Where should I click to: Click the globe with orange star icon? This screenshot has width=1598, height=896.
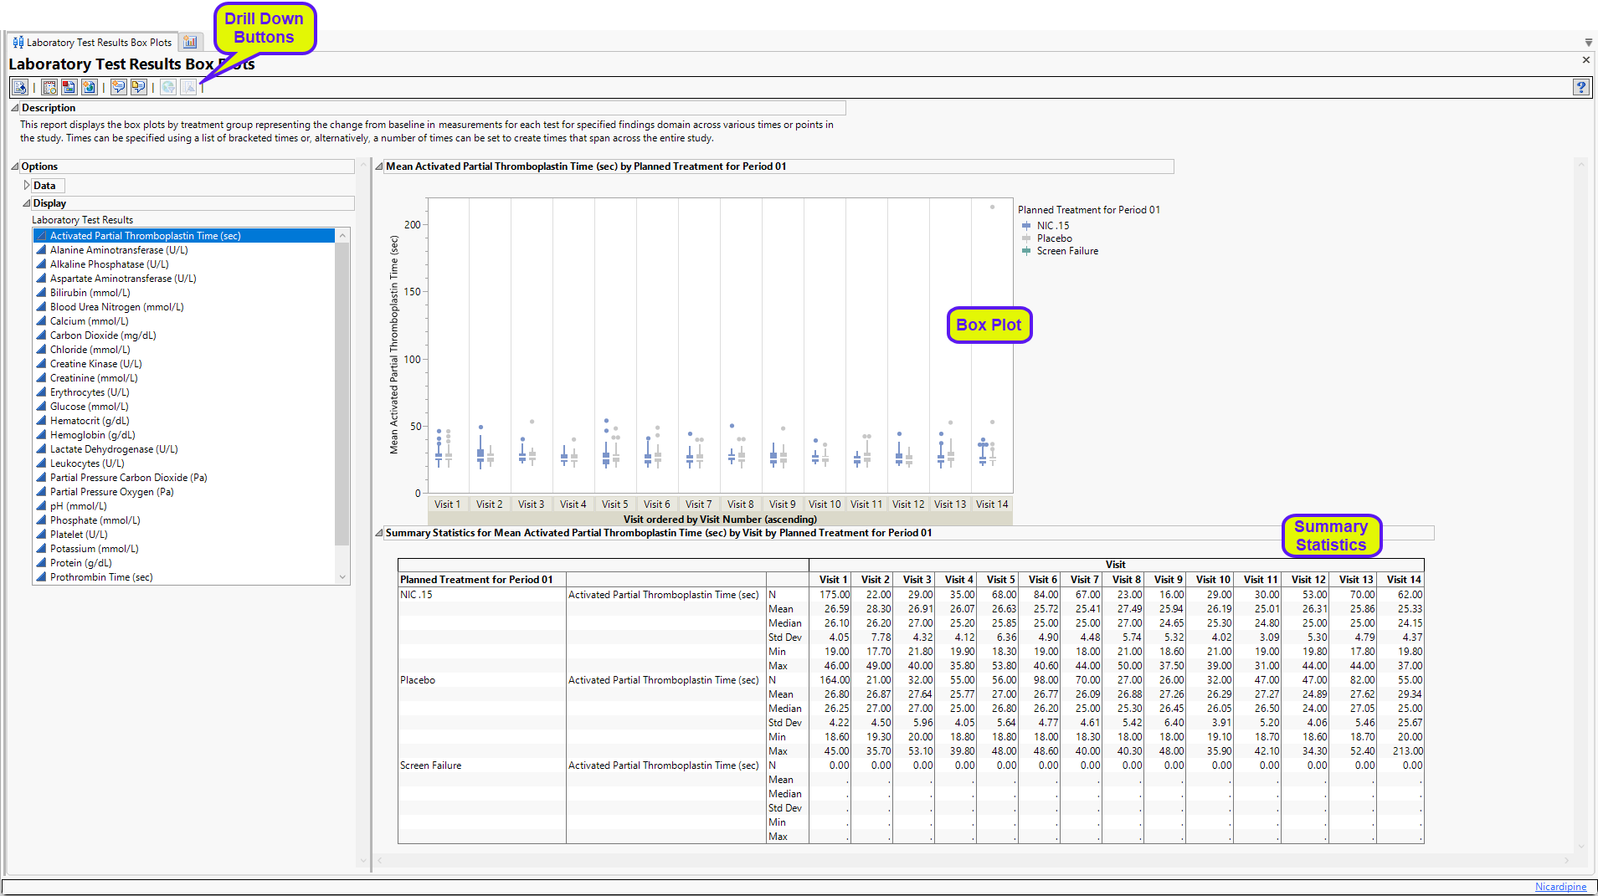click(x=89, y=87)
